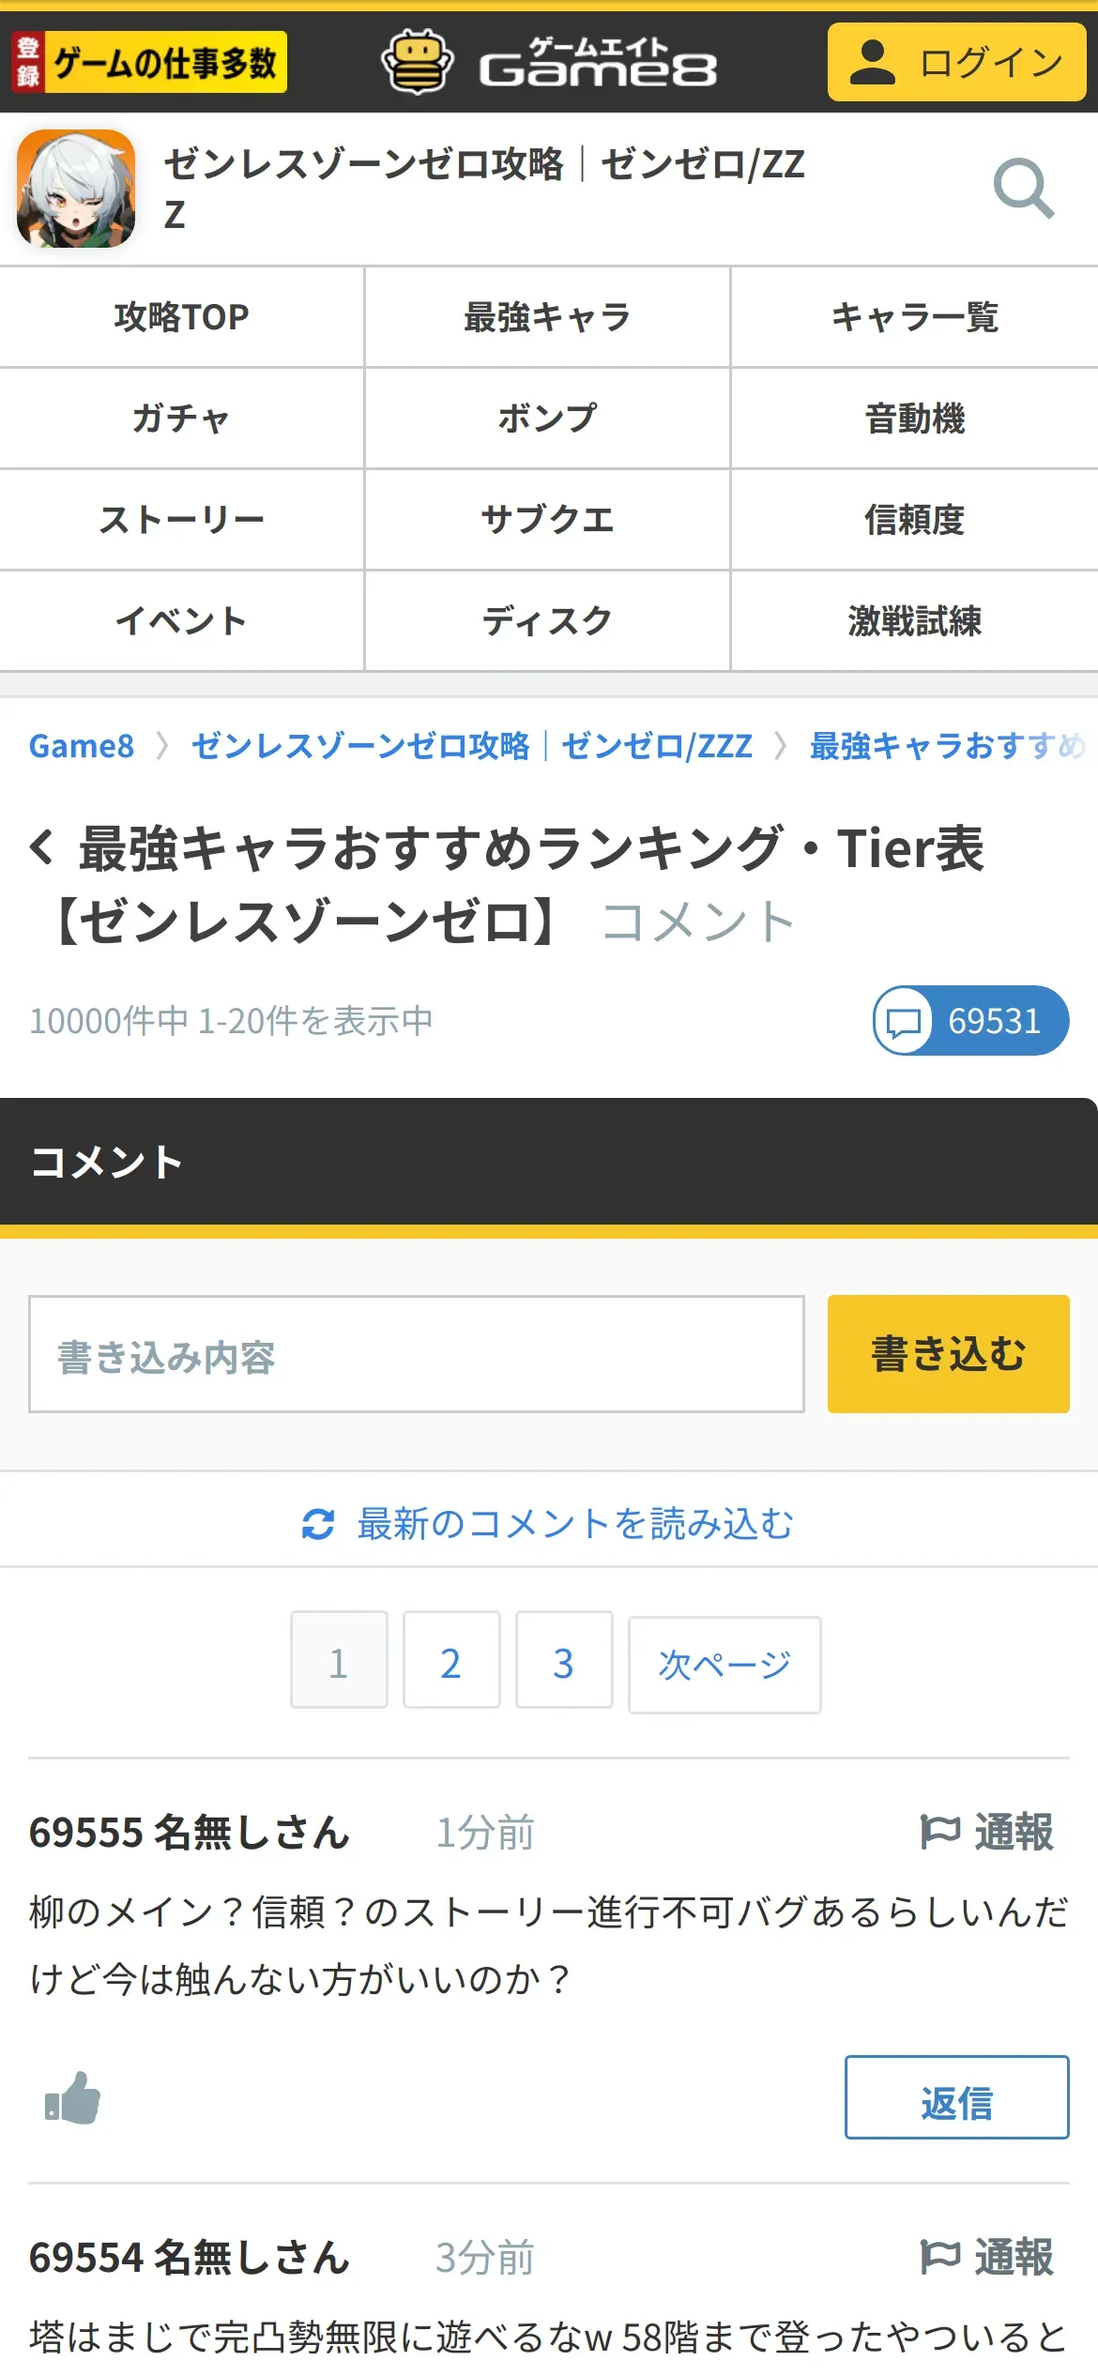Like comment 69555 with thumbs-up
1098x2376 pixels.
pos(73,2097)
